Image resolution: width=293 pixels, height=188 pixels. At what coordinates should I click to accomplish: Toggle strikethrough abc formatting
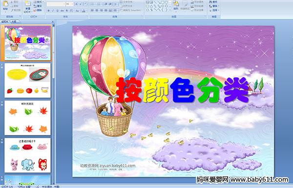pyautogui.click(x=62, y=11)
